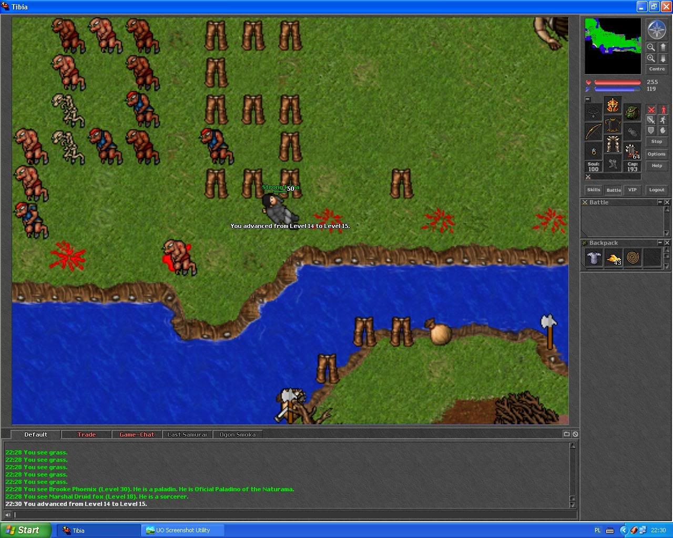The image size is (673, 538).
Task: Select the armor in the body slot
Action: click(613, 125)
